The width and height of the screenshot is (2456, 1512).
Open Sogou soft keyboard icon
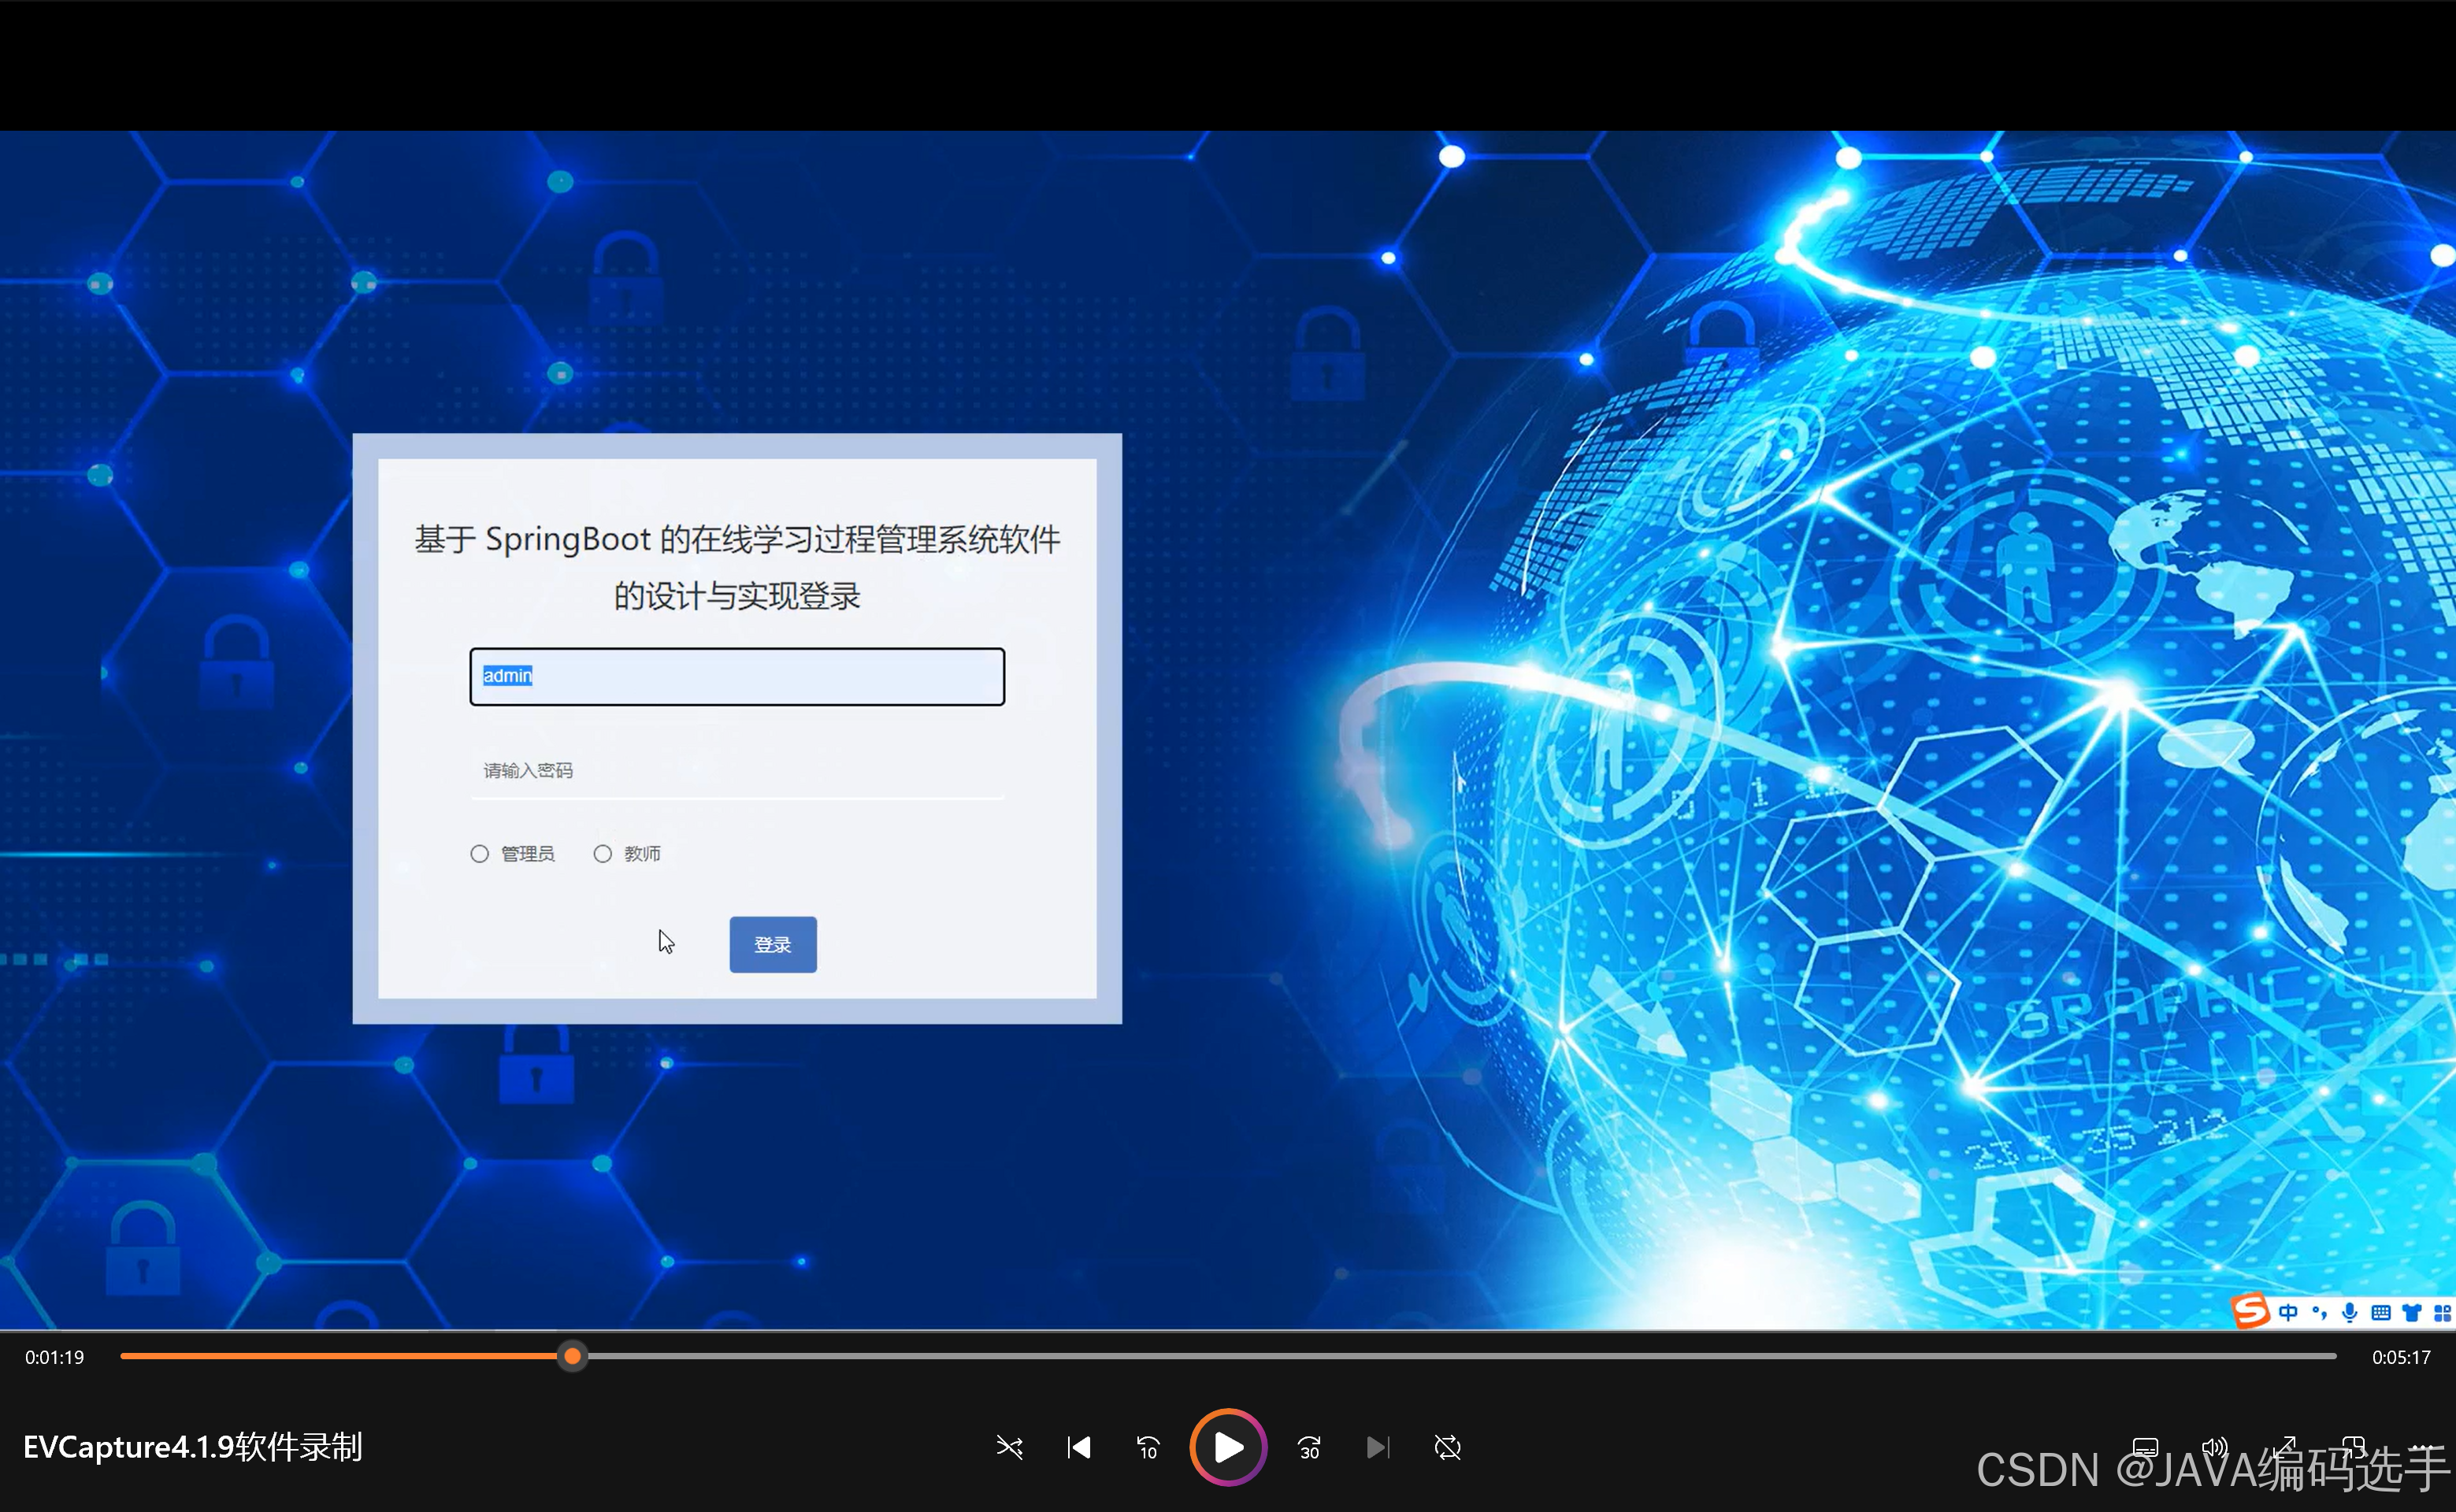pos(2381,1312)
